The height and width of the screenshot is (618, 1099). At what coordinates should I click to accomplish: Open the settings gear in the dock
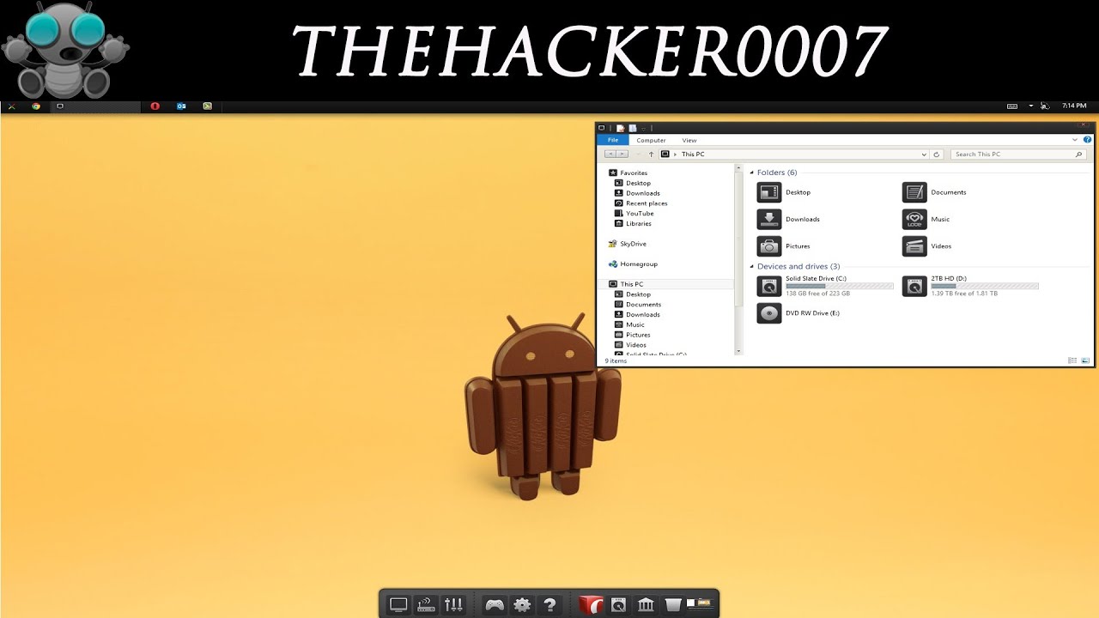522,604
